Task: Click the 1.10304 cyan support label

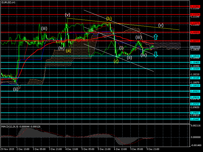Action: tap(195, 69)
